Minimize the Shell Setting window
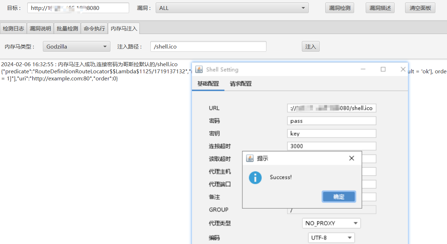The height and width of the screenshot is (244, 447). point(363,69)
